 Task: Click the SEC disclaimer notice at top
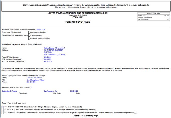(86, 6)
